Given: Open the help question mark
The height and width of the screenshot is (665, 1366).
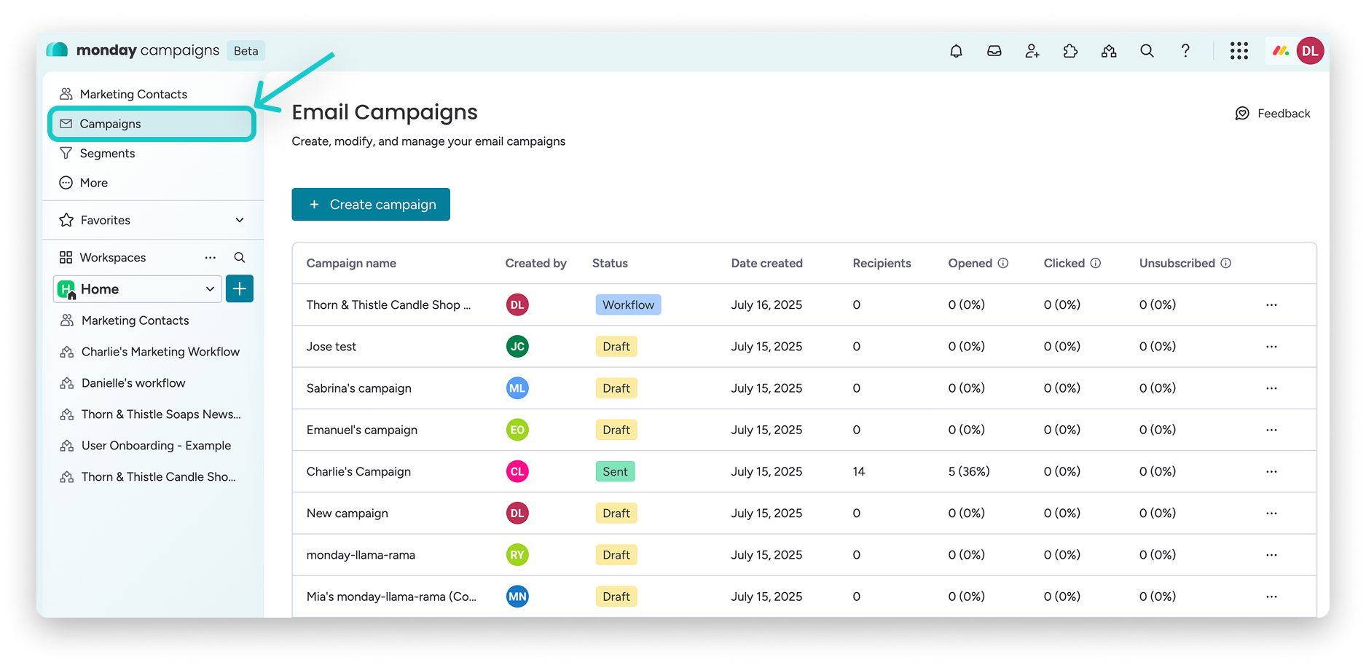Looking at the screenshot, I should [1185, 51].
